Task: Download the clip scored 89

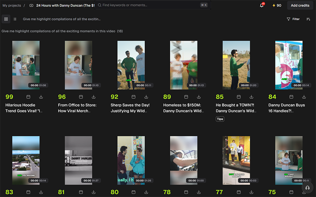Action: pos(199,97)
